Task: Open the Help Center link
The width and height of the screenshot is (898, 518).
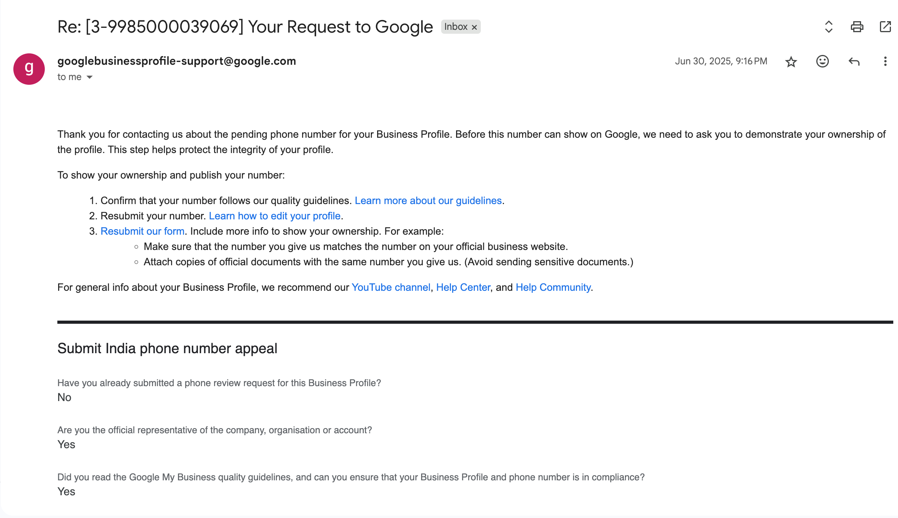Action: coord(463,287)
